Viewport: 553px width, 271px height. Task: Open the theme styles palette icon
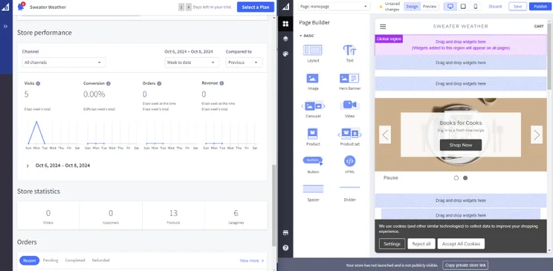[285, 54]
